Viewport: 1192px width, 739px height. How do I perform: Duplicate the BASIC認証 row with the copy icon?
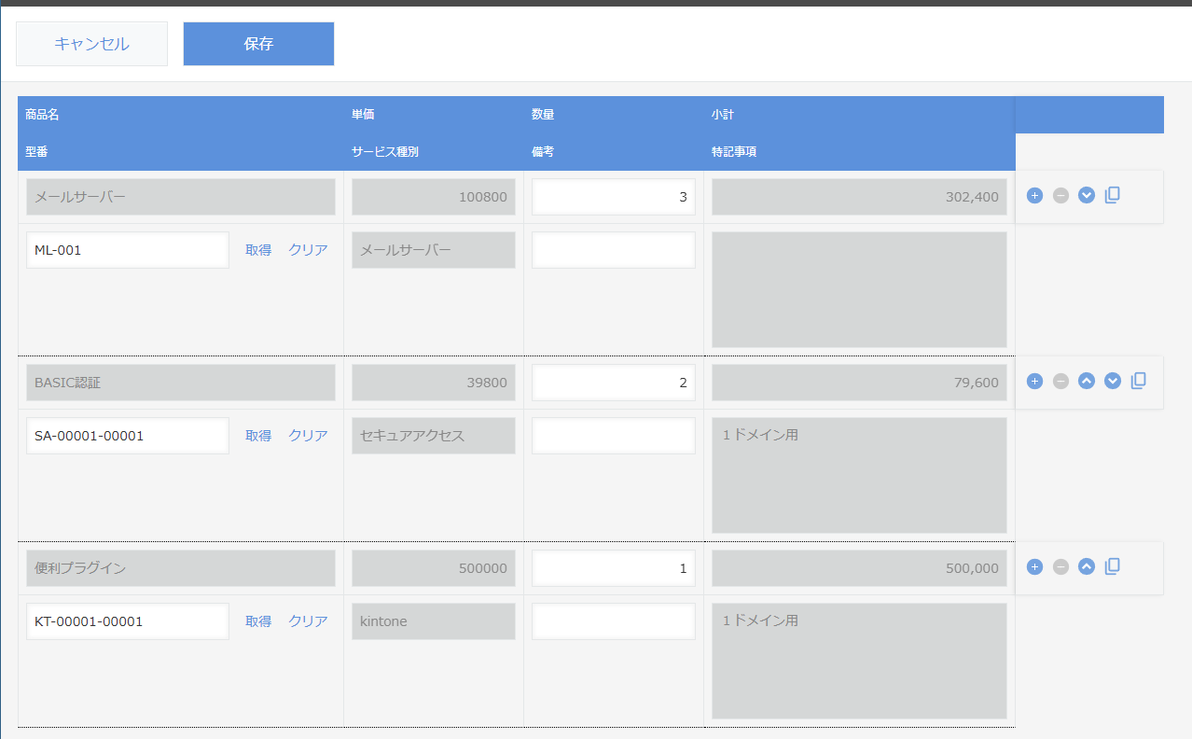coord(1138,381)
